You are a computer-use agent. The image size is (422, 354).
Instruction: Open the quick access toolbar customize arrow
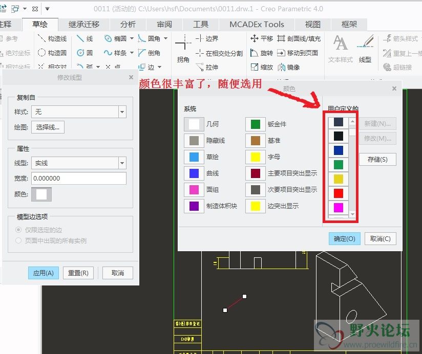point(47,9)
